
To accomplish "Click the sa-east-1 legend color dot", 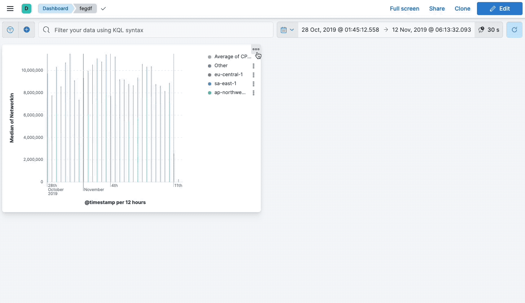I will (x=210, y=84).
